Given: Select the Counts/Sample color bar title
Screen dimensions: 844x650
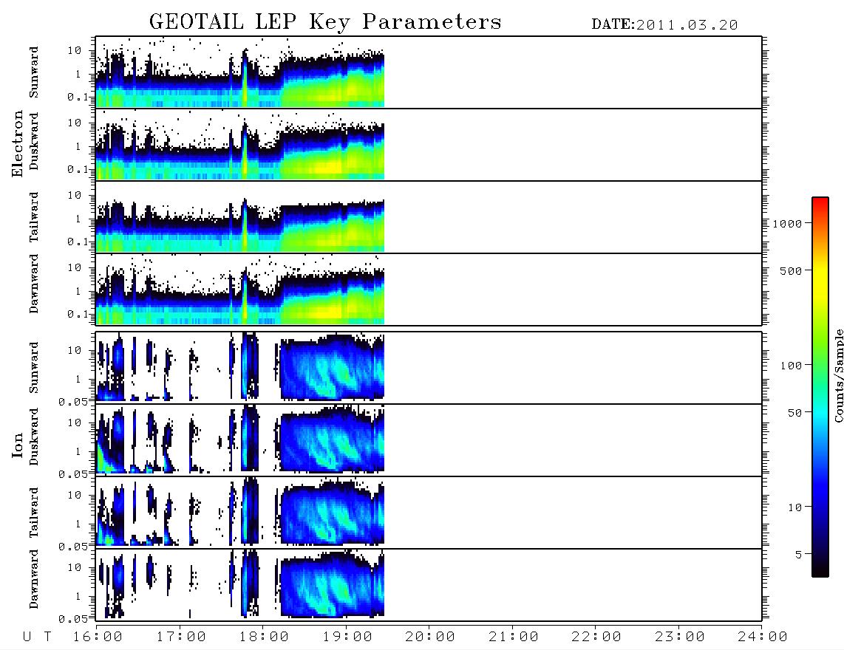Looking at the screenshot, I should coord(839,375).
